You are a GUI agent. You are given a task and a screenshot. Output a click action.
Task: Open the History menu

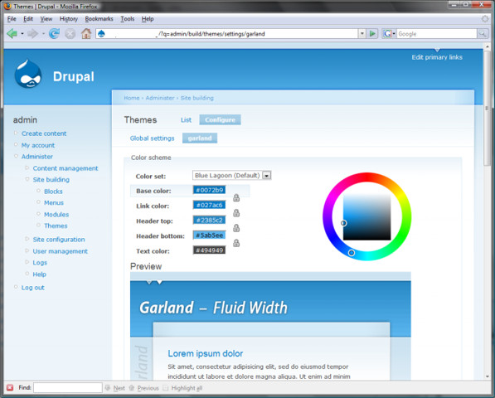click(x=69, y=19)
